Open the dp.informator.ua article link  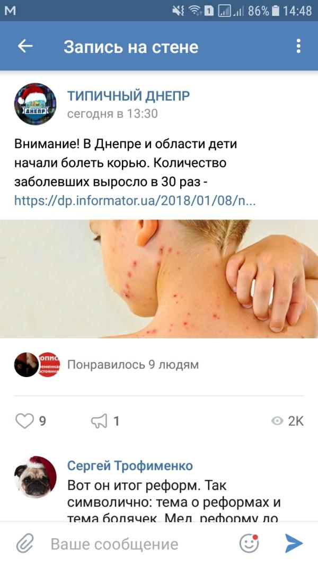coord(135,200)
